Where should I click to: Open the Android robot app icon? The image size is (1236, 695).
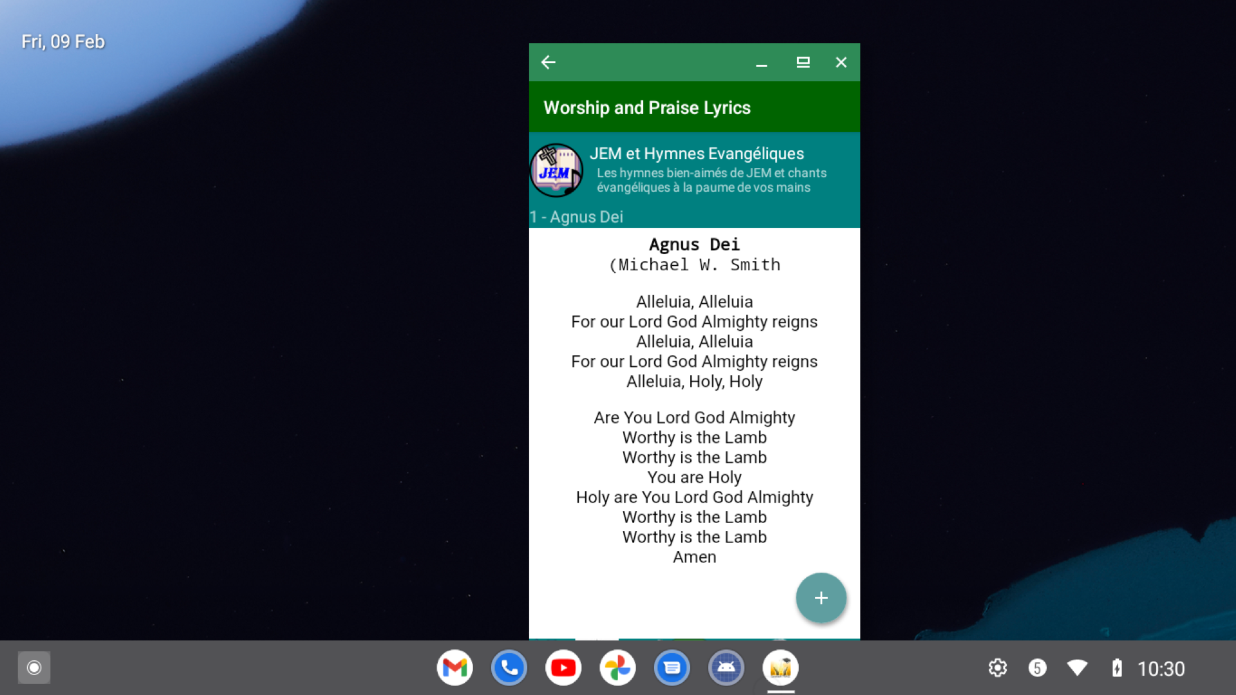click(x=726, y=668)
